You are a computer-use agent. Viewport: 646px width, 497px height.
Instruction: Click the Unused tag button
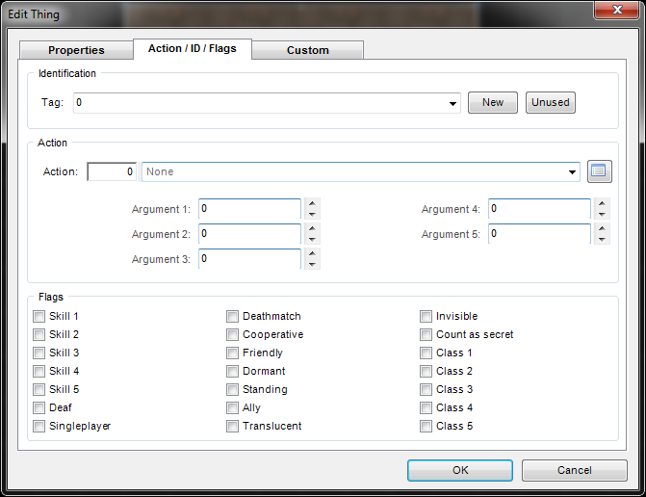pos(551,103)
